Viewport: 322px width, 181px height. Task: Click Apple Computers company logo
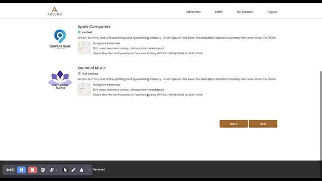click(60, 39)
